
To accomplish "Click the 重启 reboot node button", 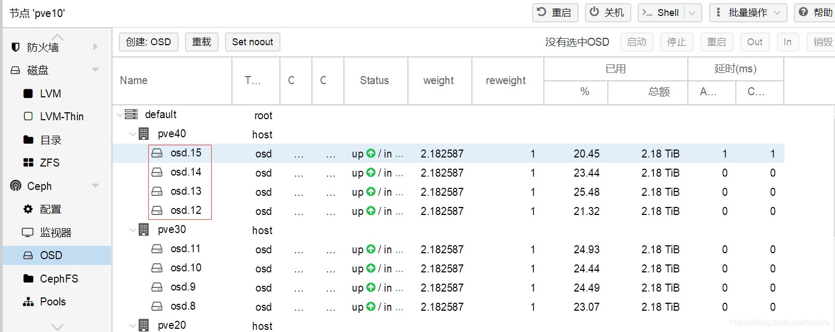I will click(x=555, y=13).
